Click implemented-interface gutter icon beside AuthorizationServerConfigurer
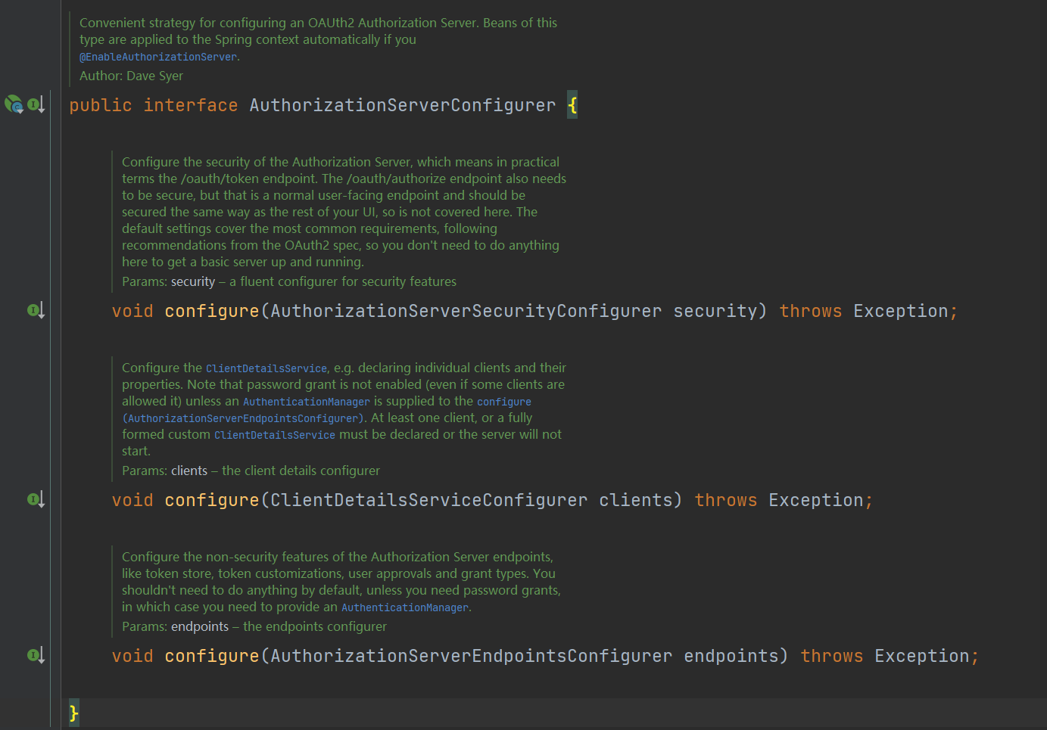The height and width of the screenshot is (730, 1047). pyautogui.click(x=36, y=104)
